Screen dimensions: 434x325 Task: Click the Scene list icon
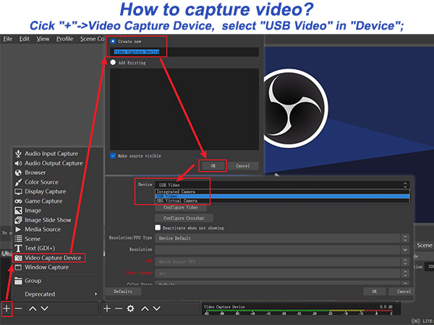pos(18,239)
